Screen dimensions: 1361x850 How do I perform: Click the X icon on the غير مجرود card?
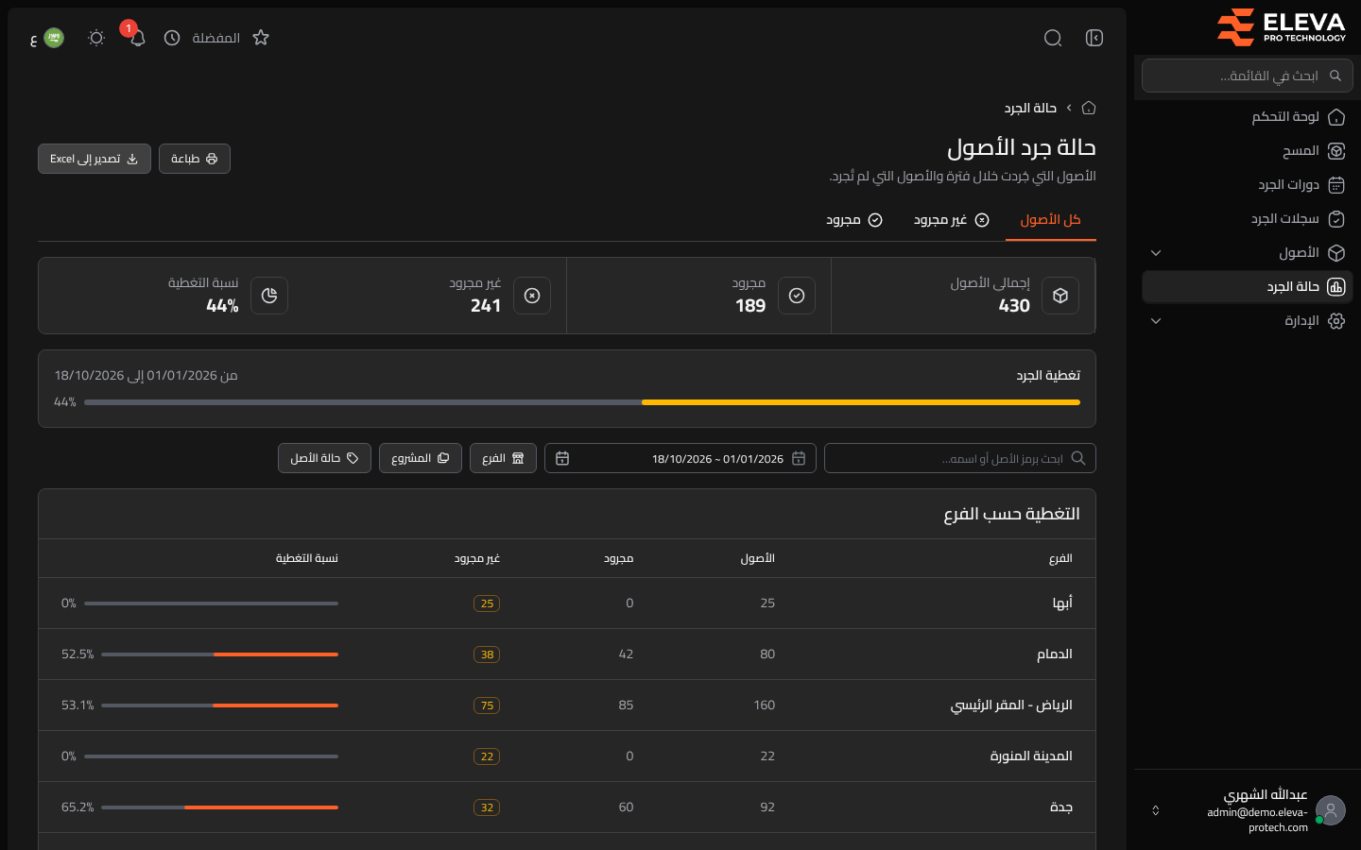click(532, 296)
